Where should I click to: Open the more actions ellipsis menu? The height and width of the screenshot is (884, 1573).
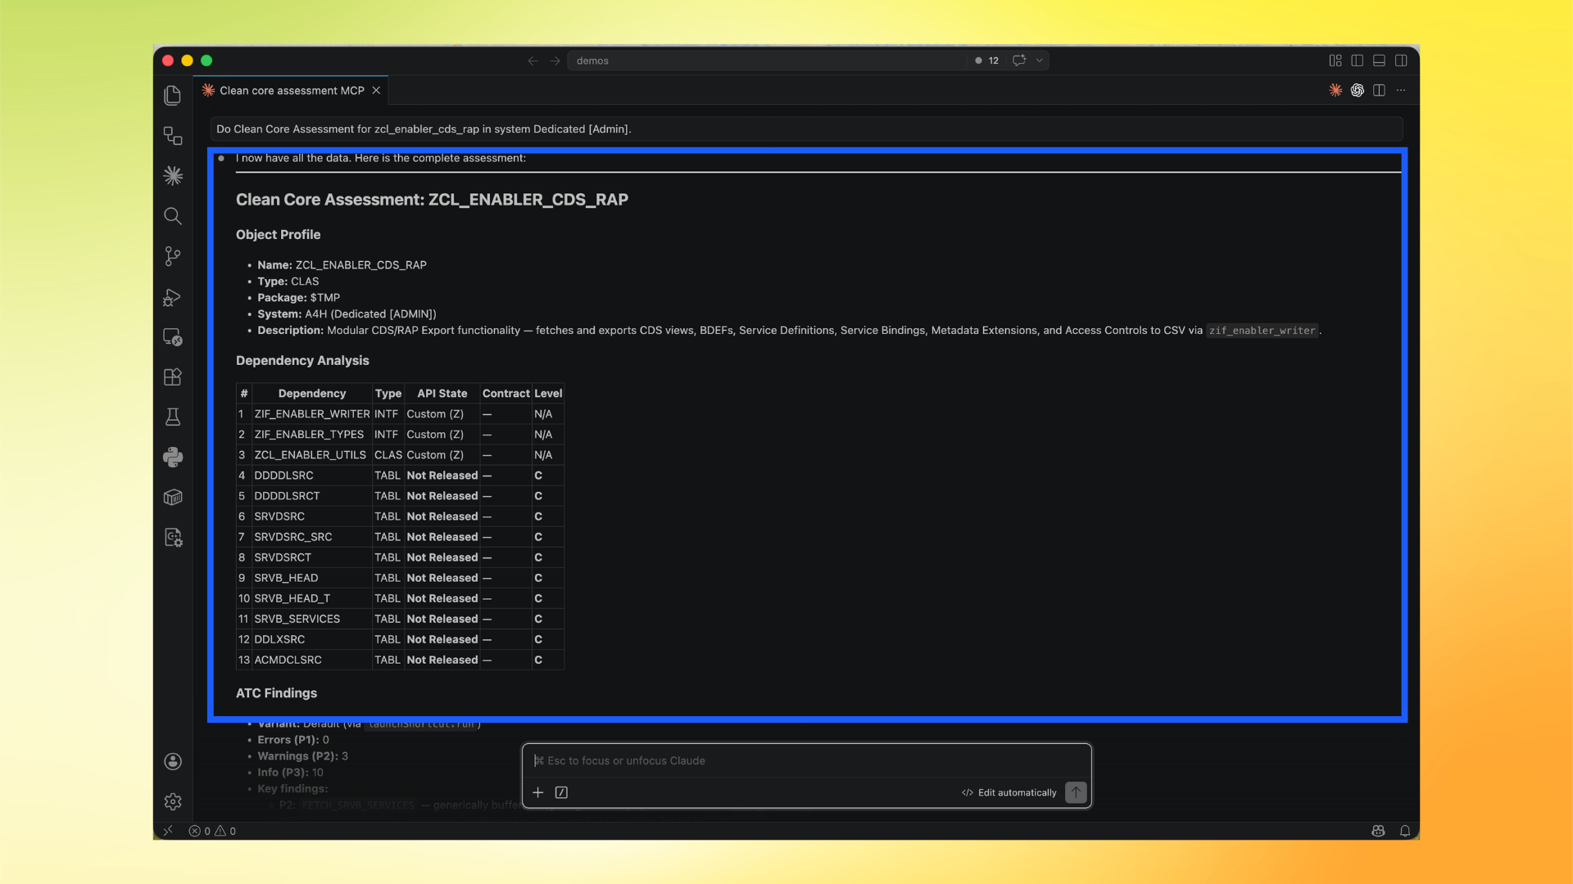pyautogui.click(x=1402, y=90)
